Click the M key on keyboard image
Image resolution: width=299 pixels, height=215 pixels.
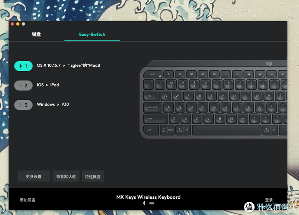[243, 119]
